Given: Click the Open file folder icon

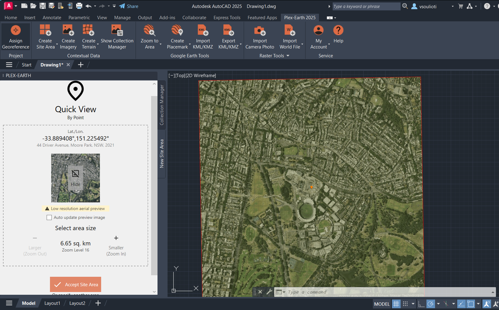Looking at the screenshot, I should (34, 6).
